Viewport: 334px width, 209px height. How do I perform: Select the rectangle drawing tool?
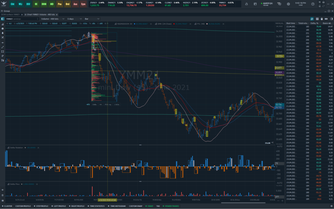tap(3, 51)
